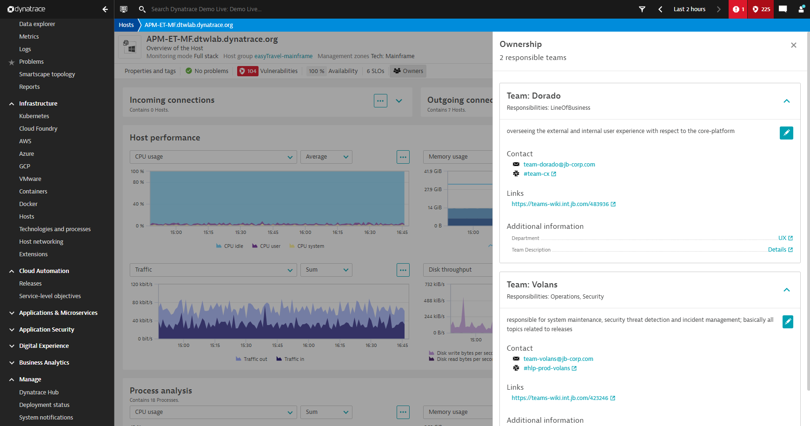Collapse the Team: Dorado card
This screenshot has width=810, height=426.
(x=787, y=101)
